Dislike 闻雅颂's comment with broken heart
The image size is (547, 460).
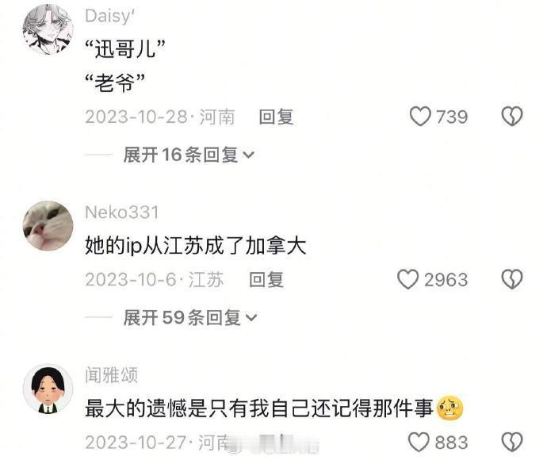(x=512, y=442)
